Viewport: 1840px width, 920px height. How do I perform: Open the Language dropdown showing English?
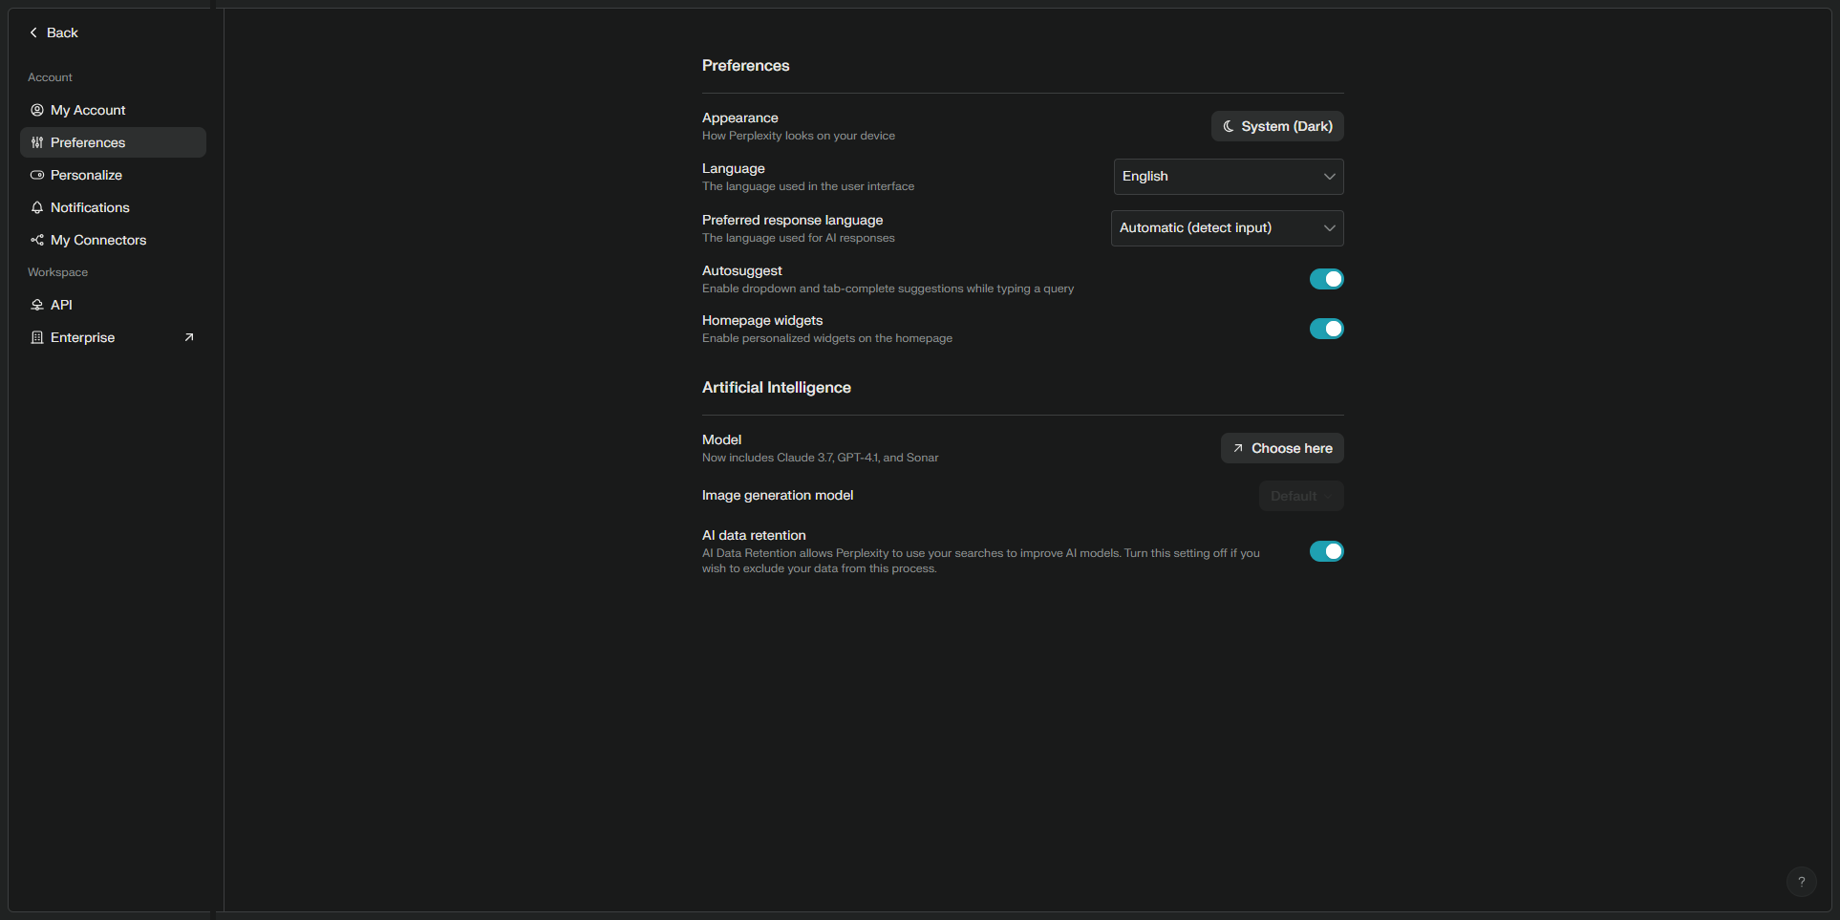(x=1228, y=177)
